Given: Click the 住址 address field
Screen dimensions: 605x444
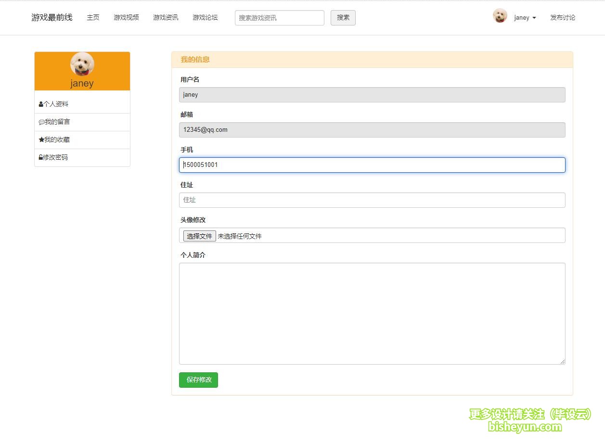Looking at the screenshot, I should coord(372,200).
